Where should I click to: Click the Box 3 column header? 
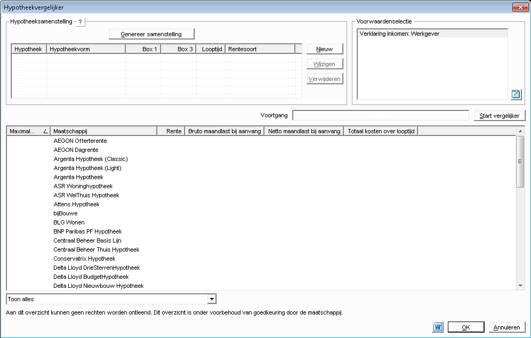click(x=179, y=49)
